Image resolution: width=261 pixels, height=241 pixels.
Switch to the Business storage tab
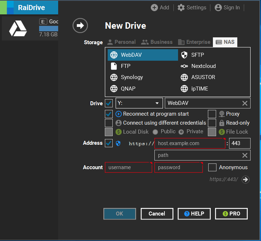click(157, 42)
